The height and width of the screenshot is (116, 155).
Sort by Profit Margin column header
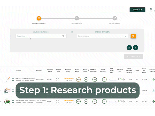[x=77, y=70]
